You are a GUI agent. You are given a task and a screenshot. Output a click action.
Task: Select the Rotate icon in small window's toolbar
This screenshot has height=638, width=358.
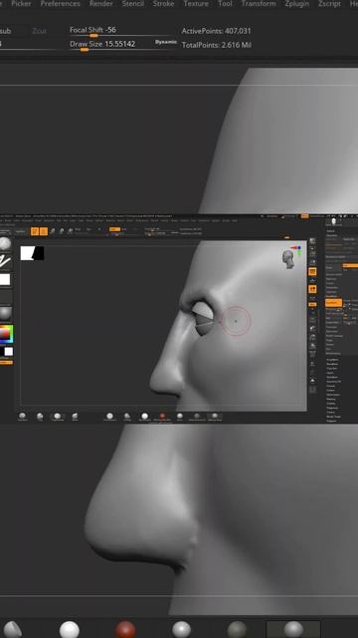click(71, 231)
